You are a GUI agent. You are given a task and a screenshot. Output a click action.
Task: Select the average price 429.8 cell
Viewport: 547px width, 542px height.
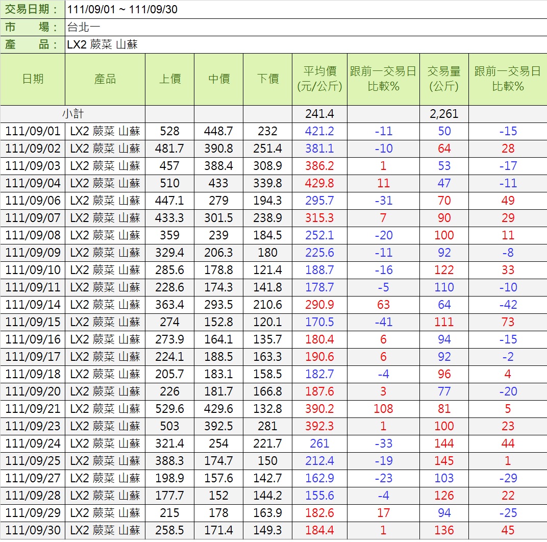point(319,183)
